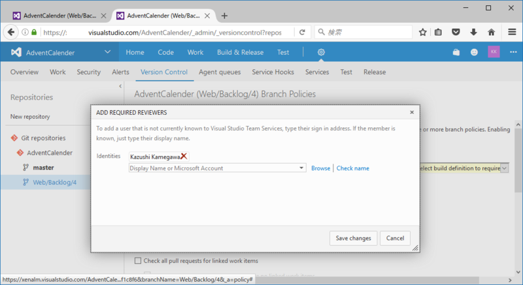The width and height of the screenshot is (523, 285).
Task: Reload the page with refresh icon
Action: pos(302,32)
